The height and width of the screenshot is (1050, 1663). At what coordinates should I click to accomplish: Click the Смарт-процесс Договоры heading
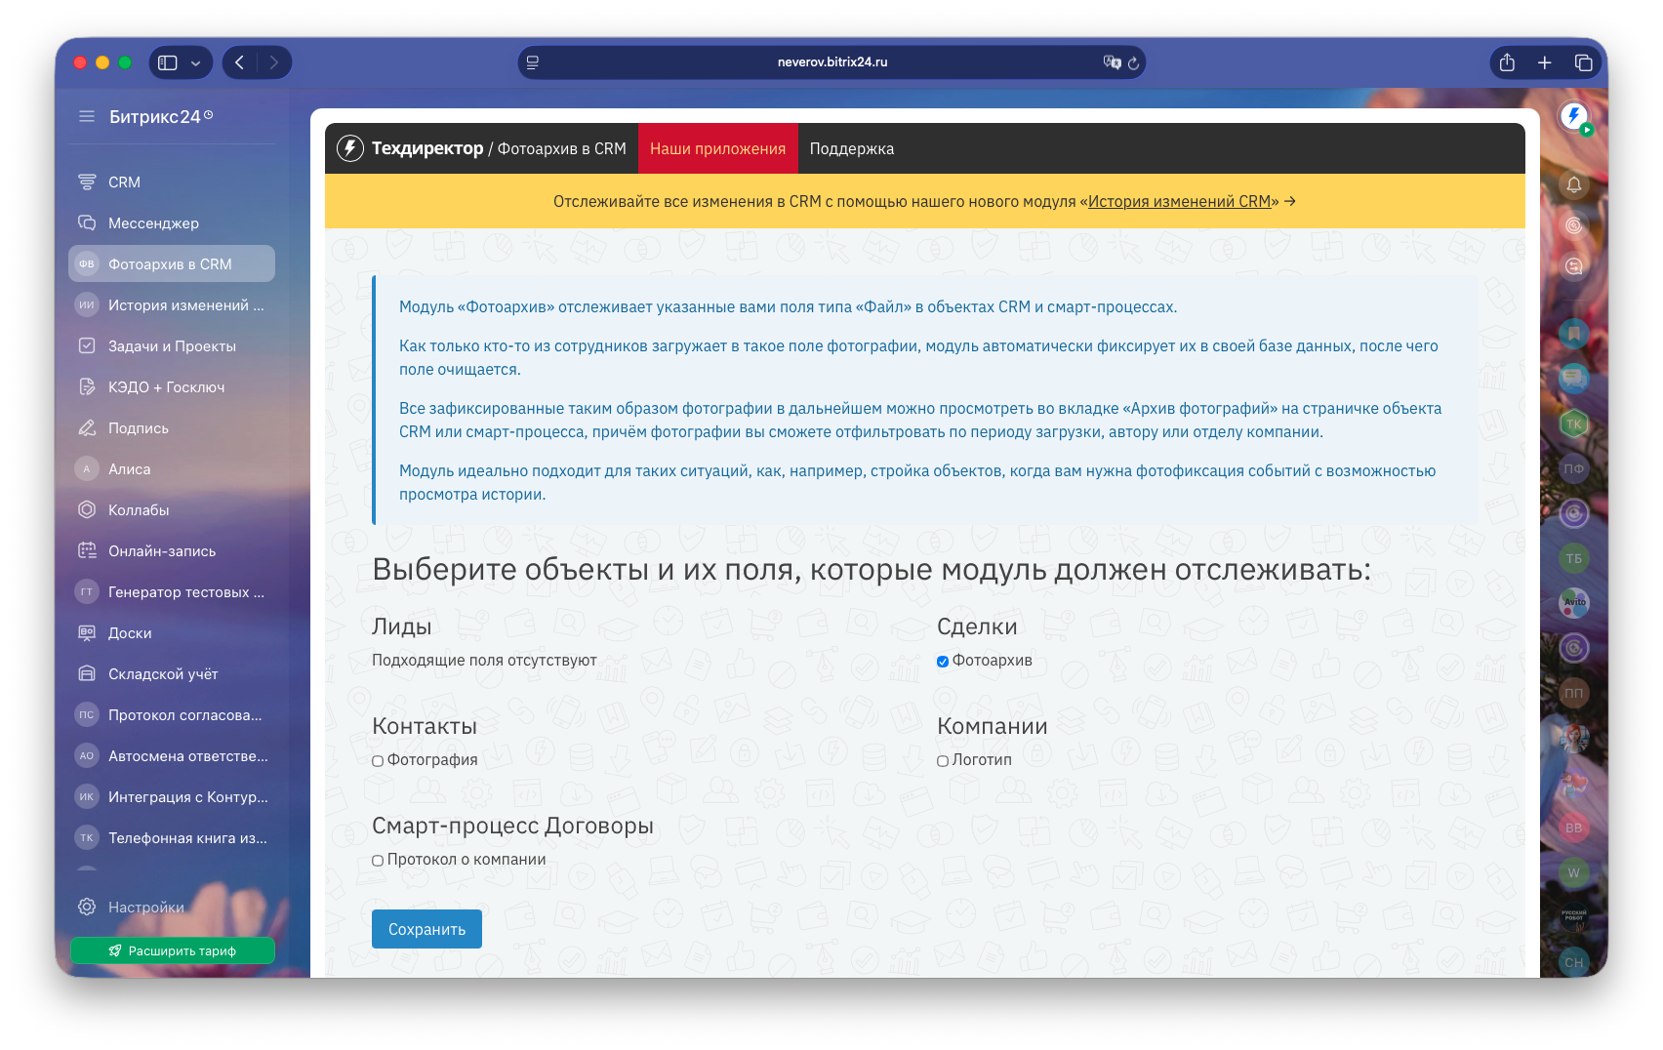512,826
